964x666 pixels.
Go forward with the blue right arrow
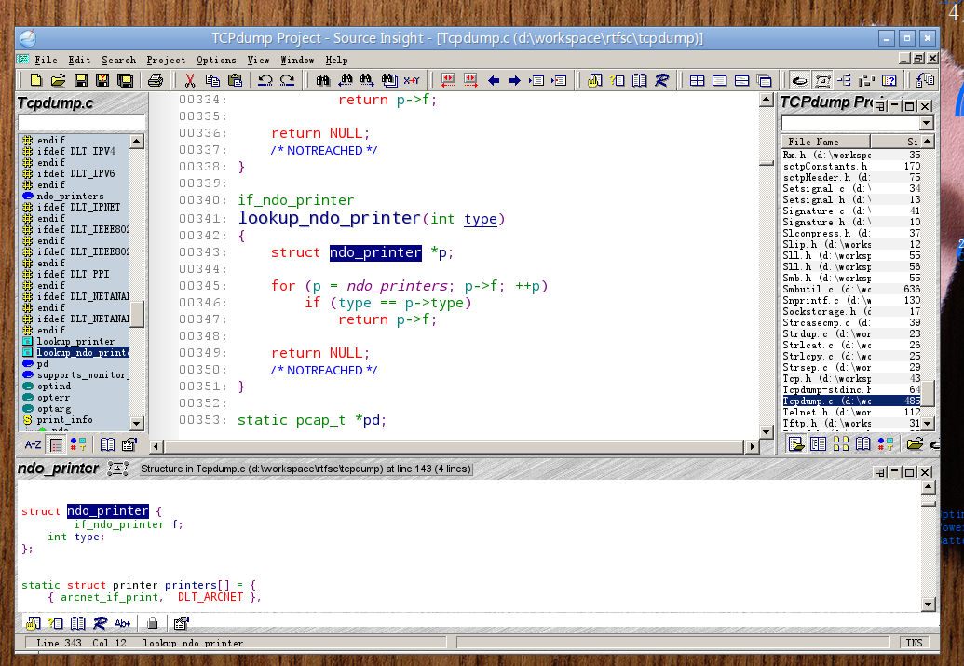click(514, 80)
